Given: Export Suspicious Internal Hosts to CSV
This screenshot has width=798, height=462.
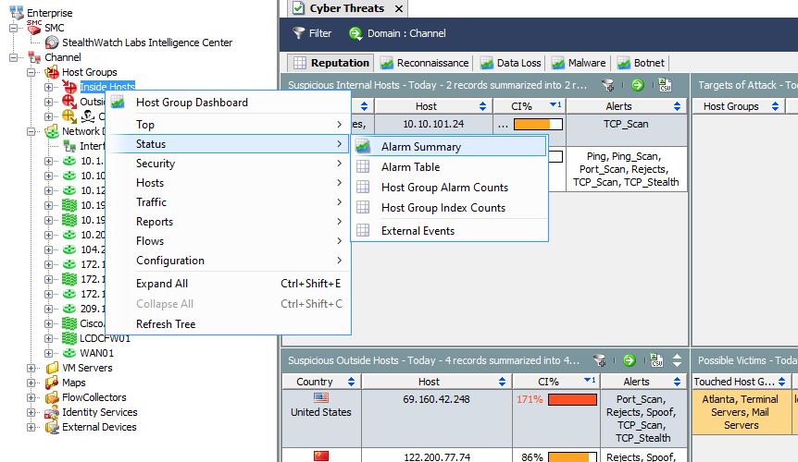Looking at the screenshot, I should [x=665, y=85].
